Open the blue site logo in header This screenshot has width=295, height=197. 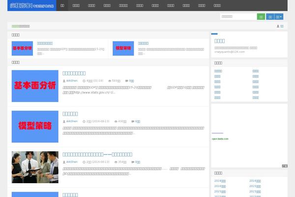point(32,5)
